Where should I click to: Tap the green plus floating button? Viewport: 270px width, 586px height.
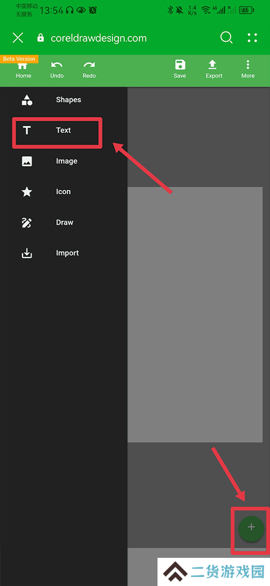(x=251, y=529)
